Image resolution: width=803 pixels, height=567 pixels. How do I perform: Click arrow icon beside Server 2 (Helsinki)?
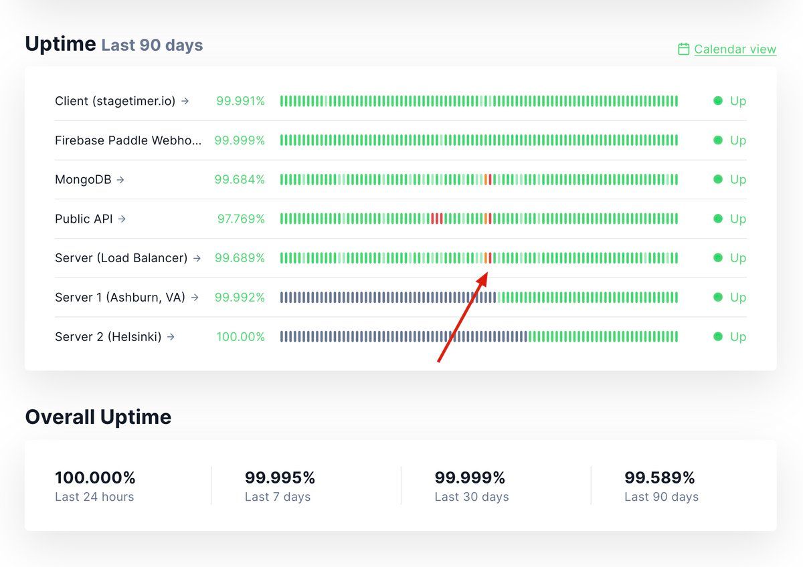pos(171,337)
